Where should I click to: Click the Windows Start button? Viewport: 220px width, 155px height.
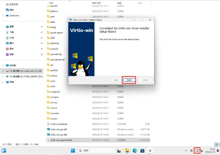click(x=73, y=151)
